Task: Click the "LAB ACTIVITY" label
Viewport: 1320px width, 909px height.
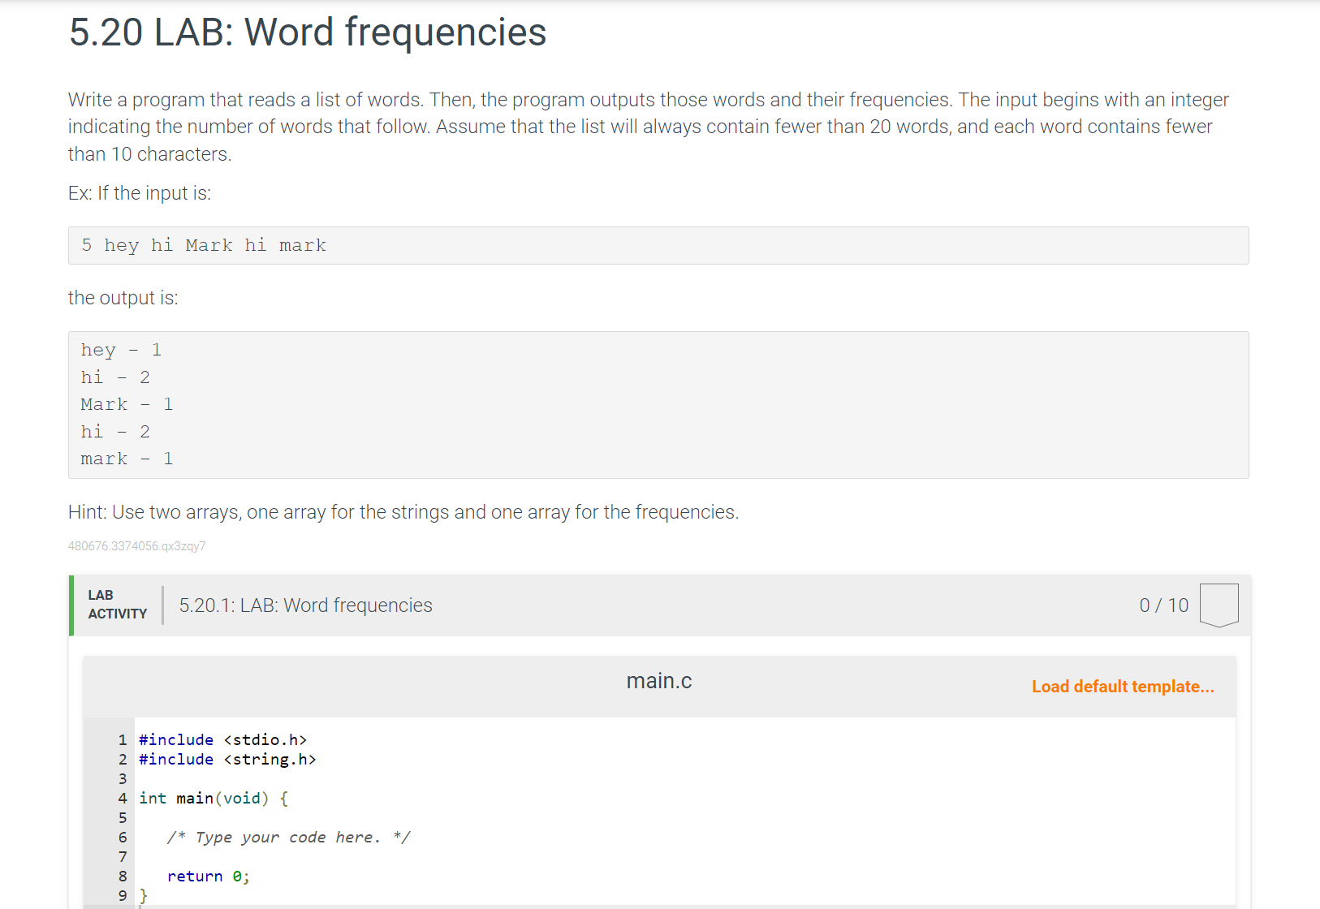Action: 118,605
